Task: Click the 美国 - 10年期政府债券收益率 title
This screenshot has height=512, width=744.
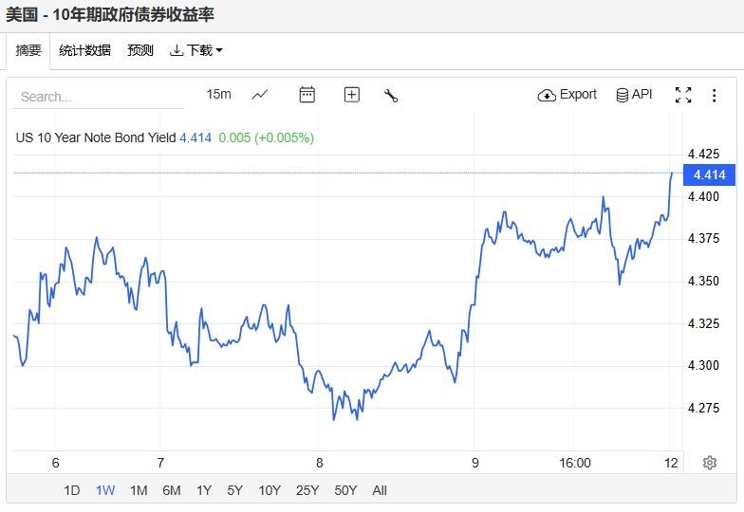Action: tap(110, 15)
